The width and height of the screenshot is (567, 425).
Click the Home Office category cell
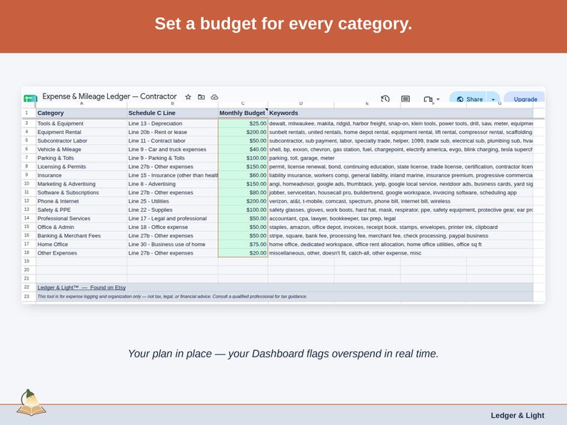[81, 245]
